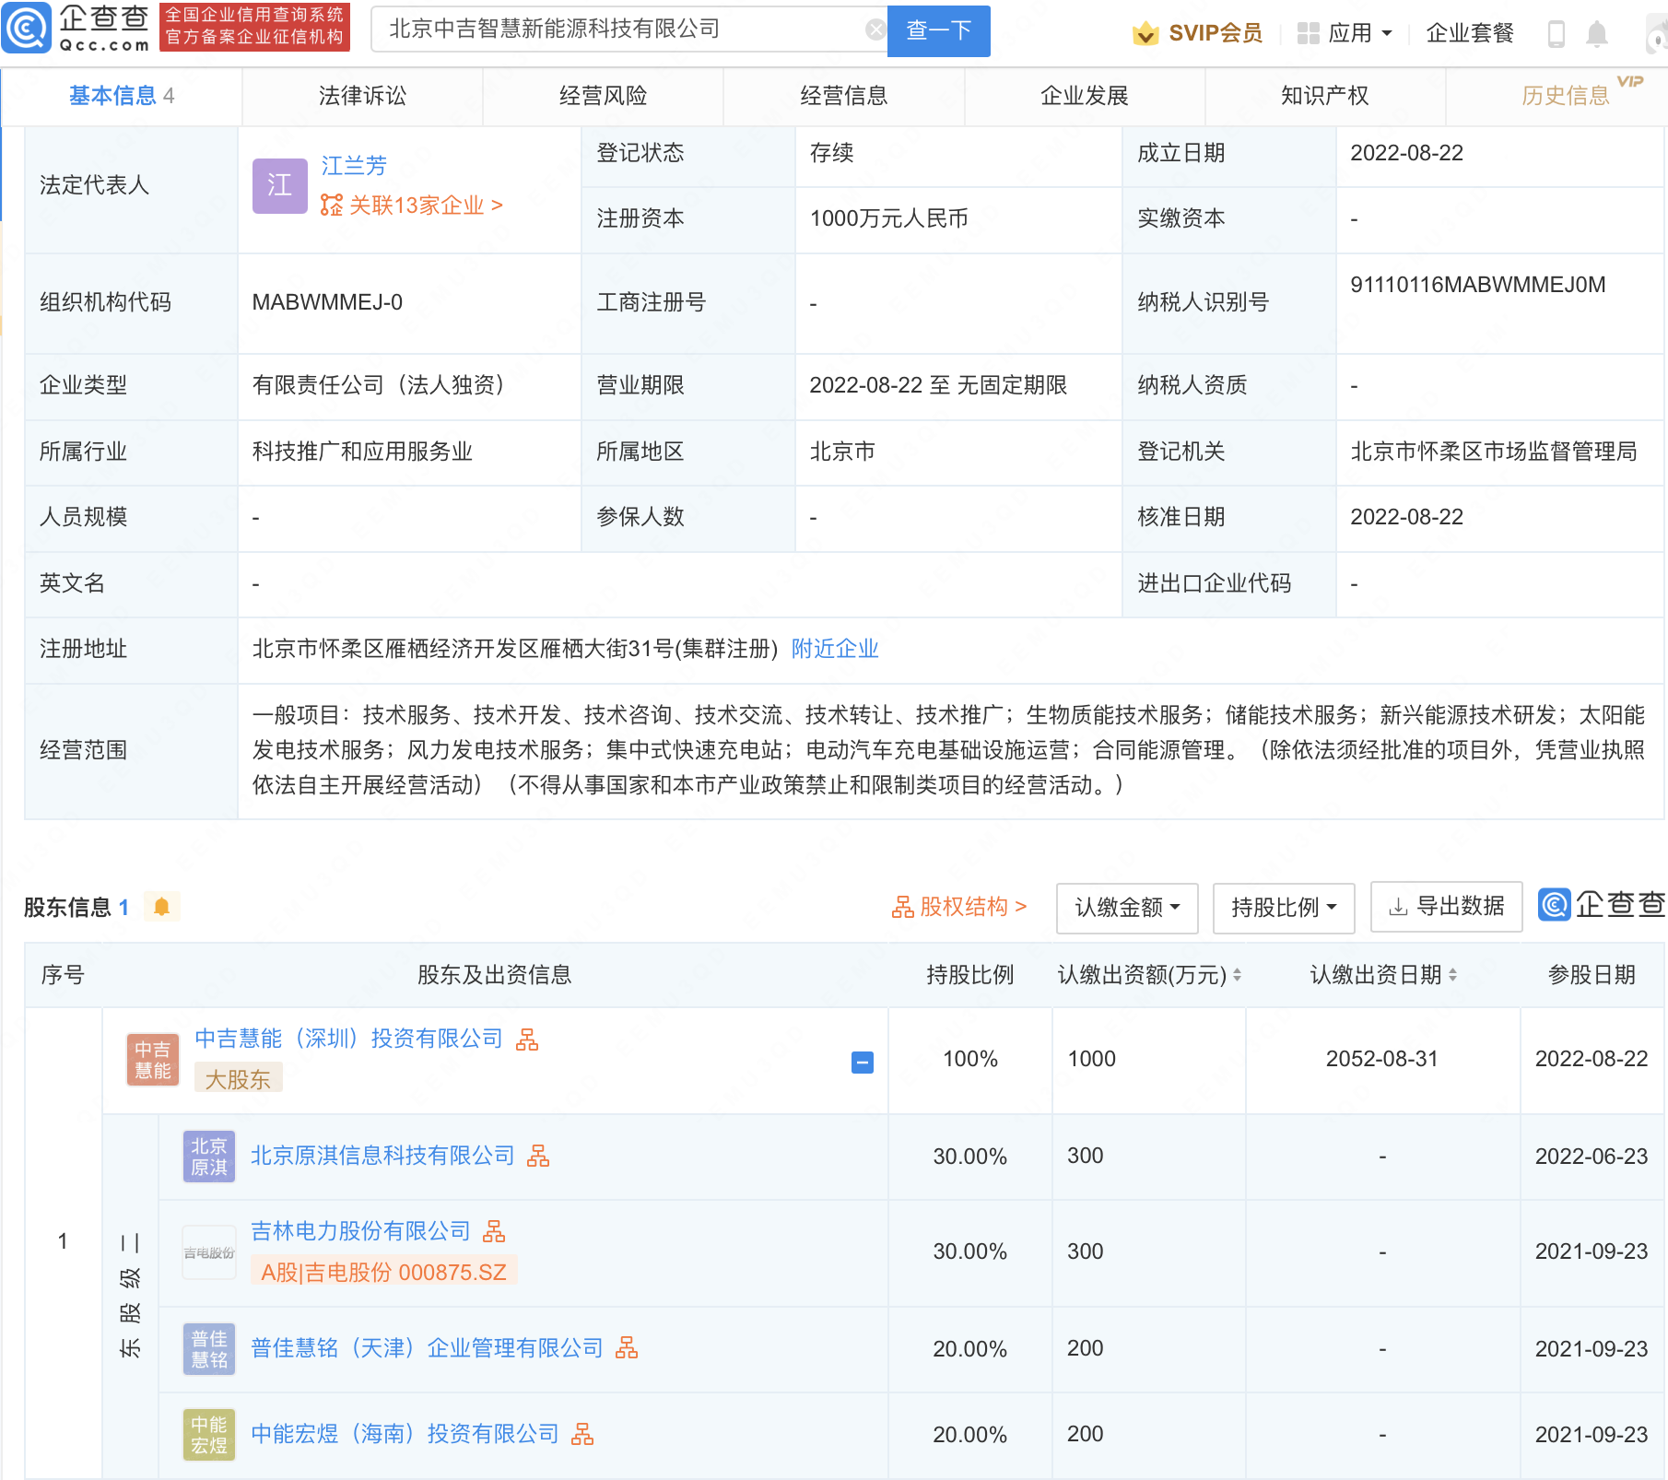
Task: Open 附近企业 link next to address
Action: coord(835,649)
